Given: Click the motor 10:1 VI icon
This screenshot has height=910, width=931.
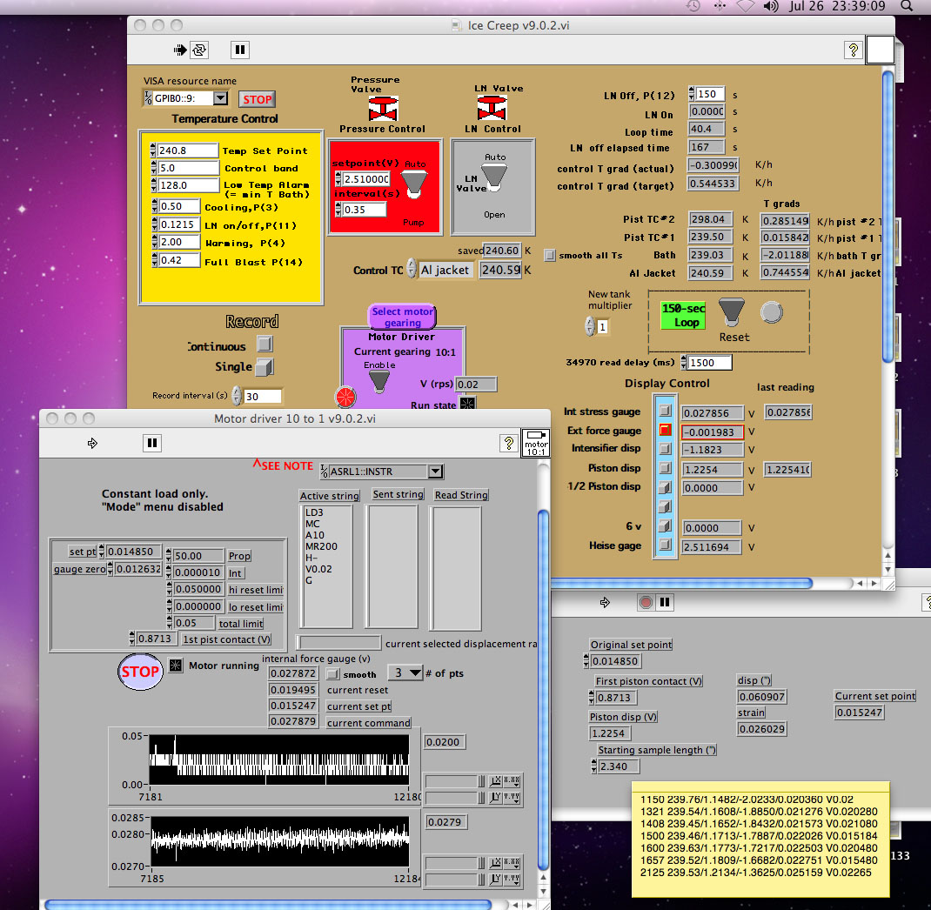Looking at the screenshot, I should tap(535, 443).
